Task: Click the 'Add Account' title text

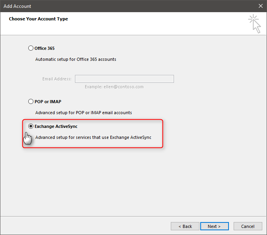Action: pos(17,6)
